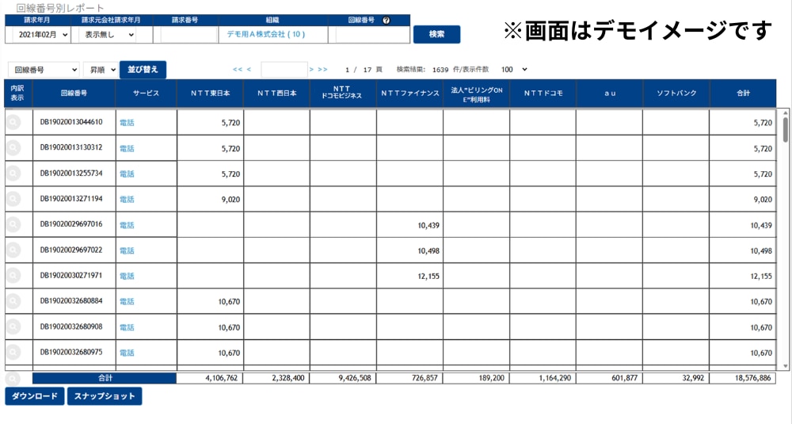Click line number DB19020029697016 cell
The image size is (792, 424).
pos(74,224)
